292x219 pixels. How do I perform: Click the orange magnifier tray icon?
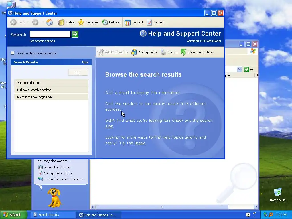tap(271, 215)
